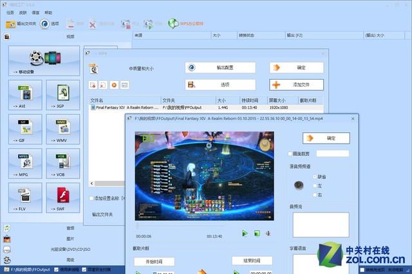Click the red X clear list icon
Viewport: 412px width, 274px height.
click(x=93, y=24)
